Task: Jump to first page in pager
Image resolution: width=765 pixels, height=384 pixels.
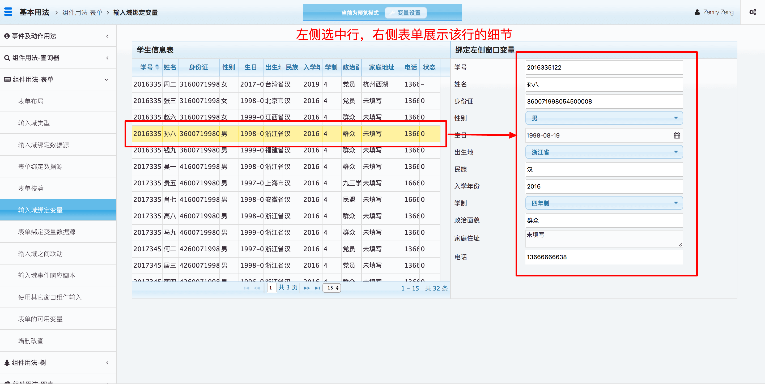Action: [x=246, y=288]
